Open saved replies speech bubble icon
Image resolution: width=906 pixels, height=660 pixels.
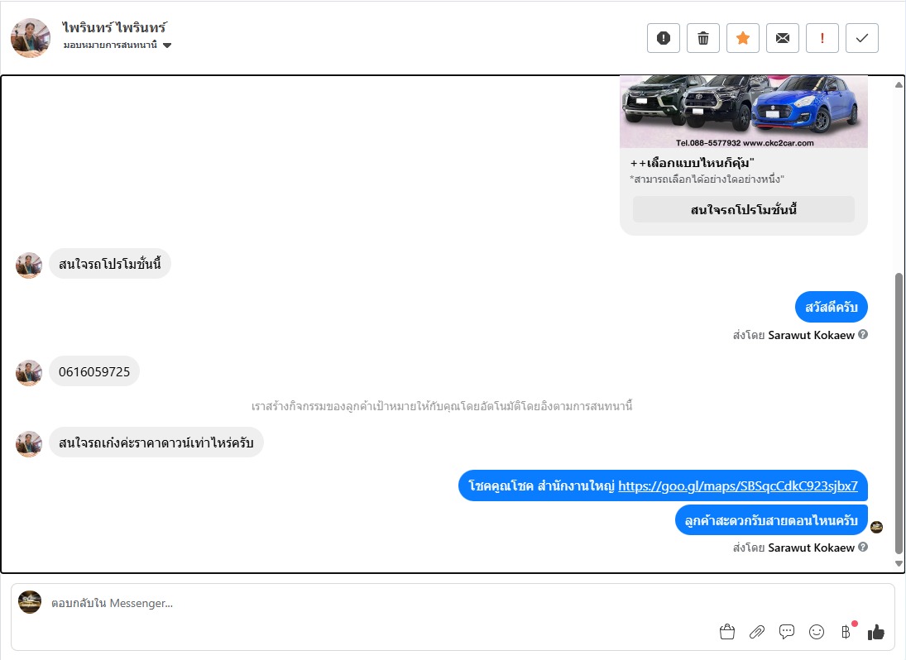(786, 632)
